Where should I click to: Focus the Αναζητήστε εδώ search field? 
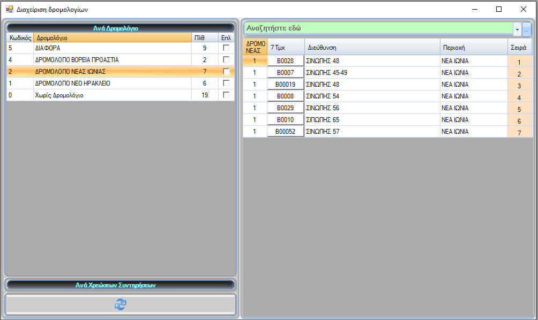click(x=378, y=28)
